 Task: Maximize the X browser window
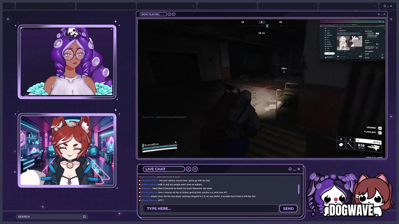pyautogui.click(x=380, y=21)
